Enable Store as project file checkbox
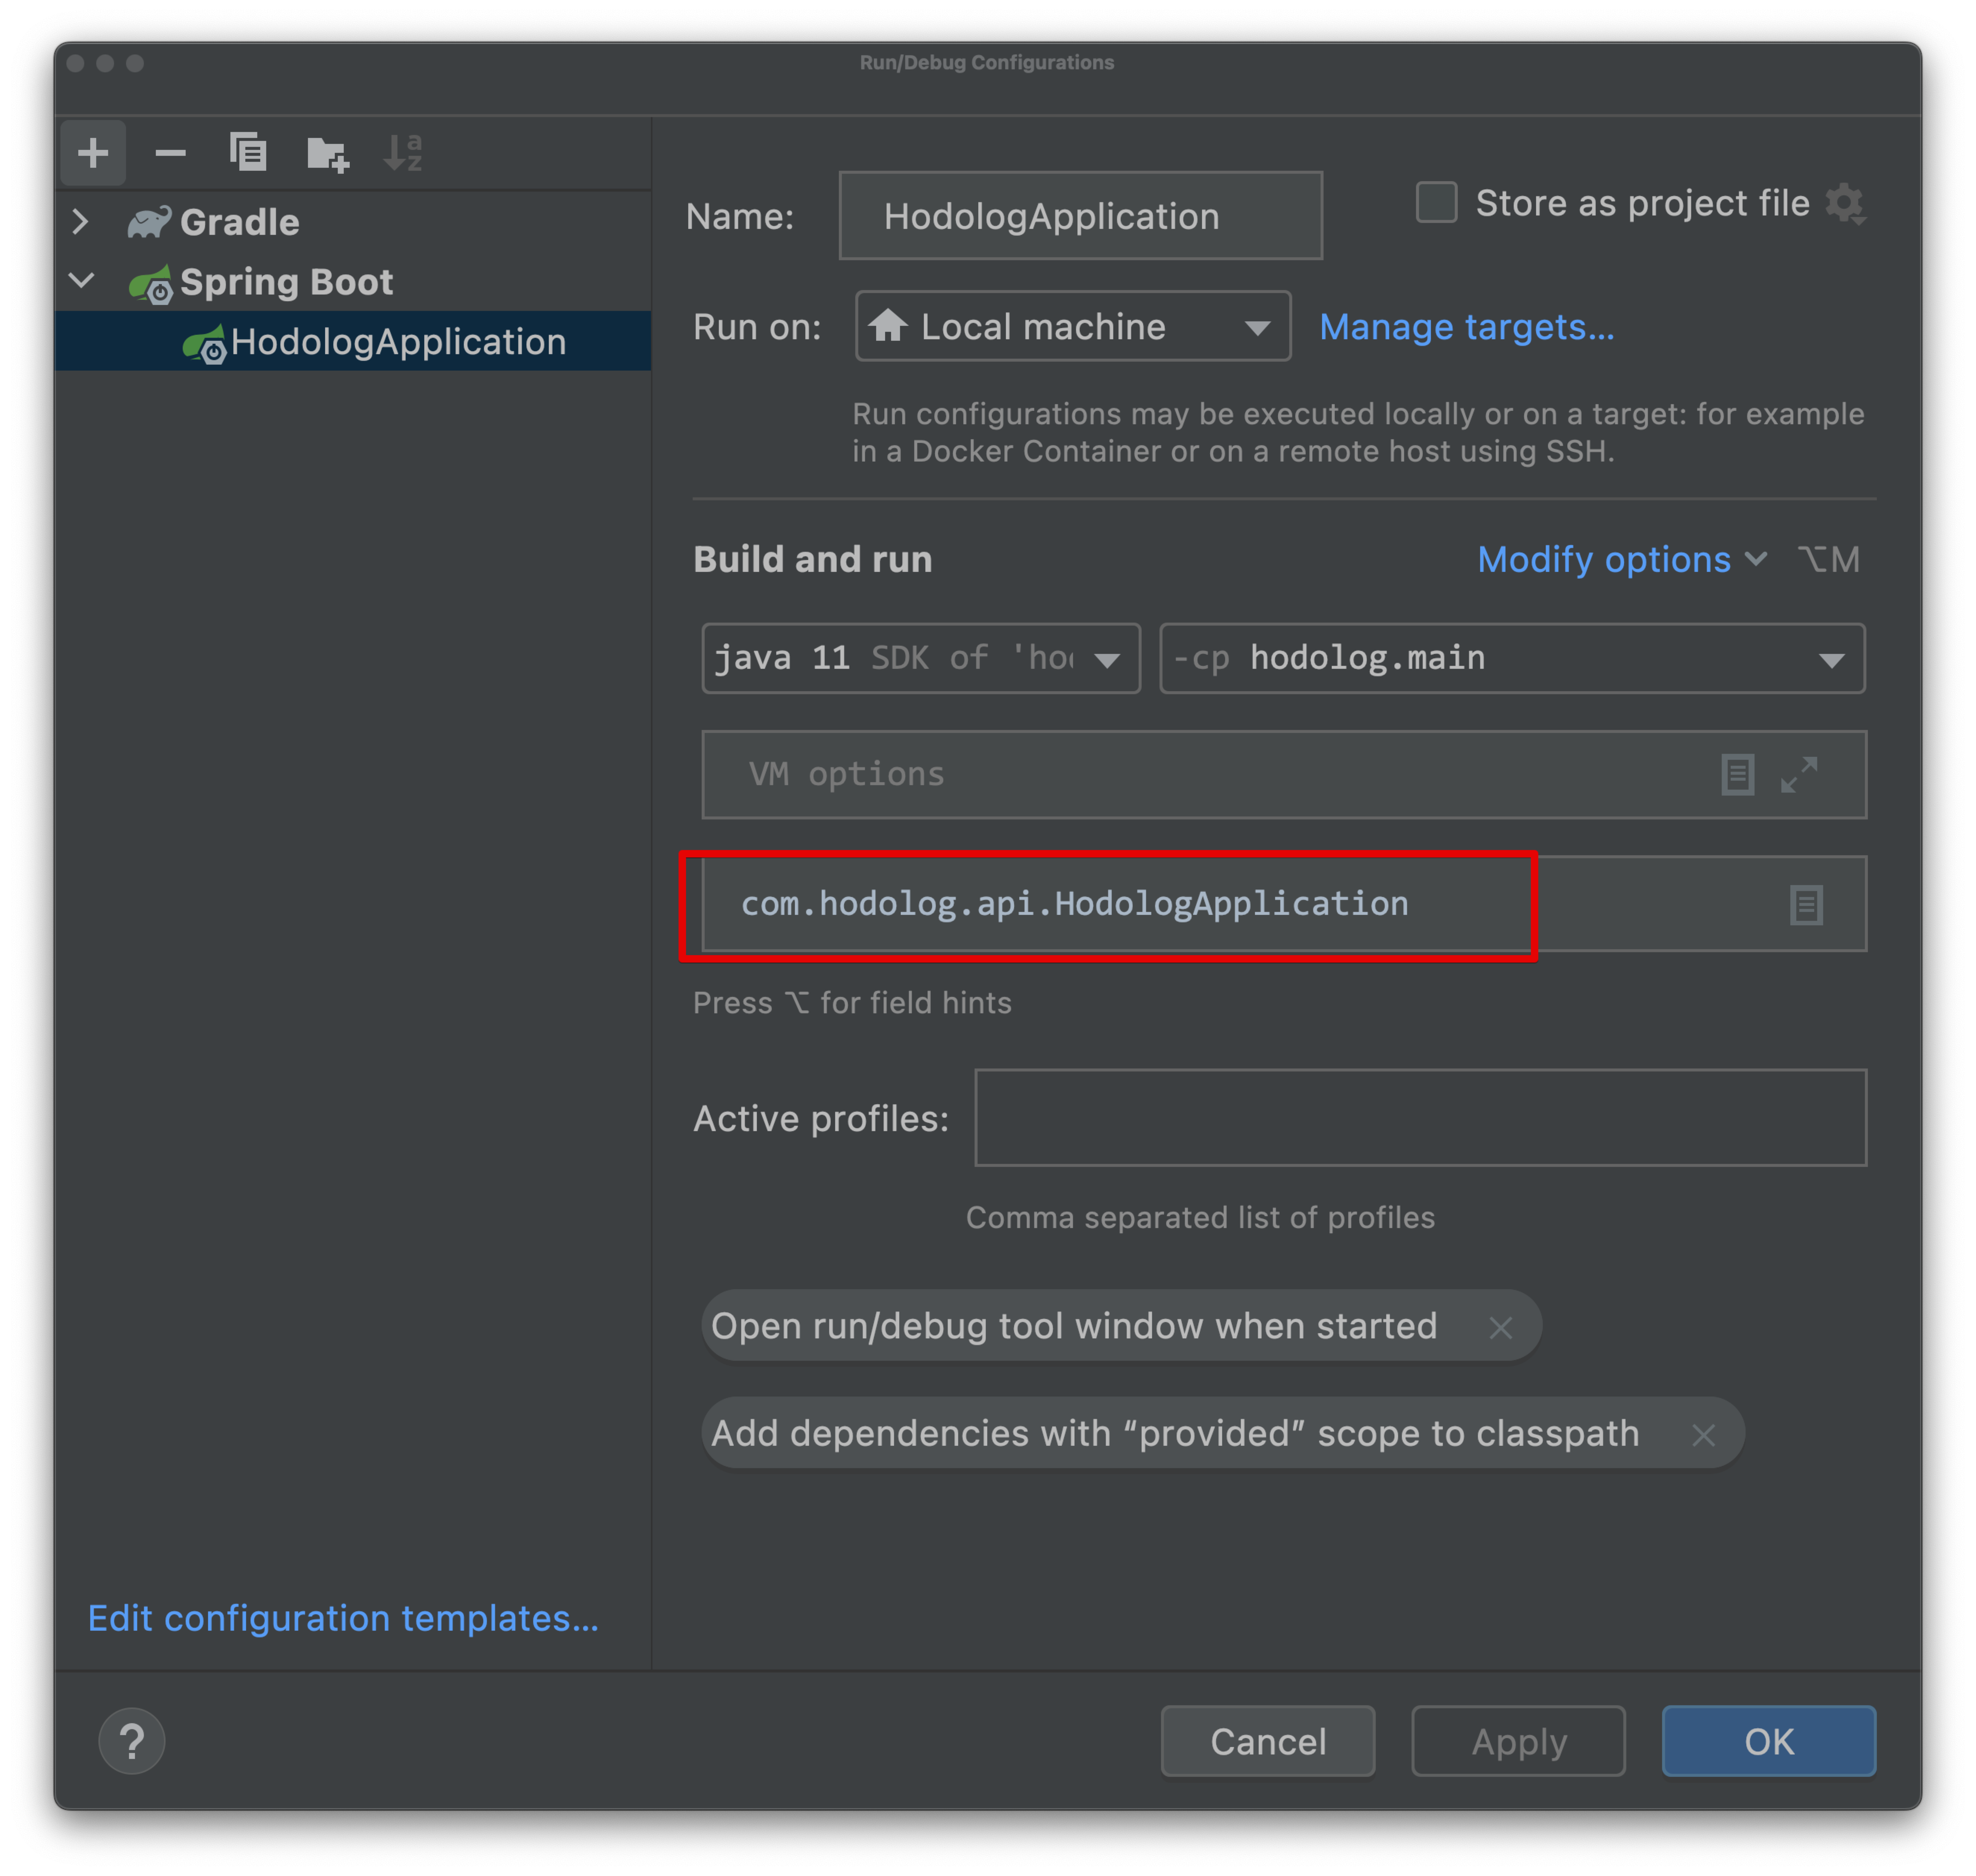 (x=1436, y=202)
